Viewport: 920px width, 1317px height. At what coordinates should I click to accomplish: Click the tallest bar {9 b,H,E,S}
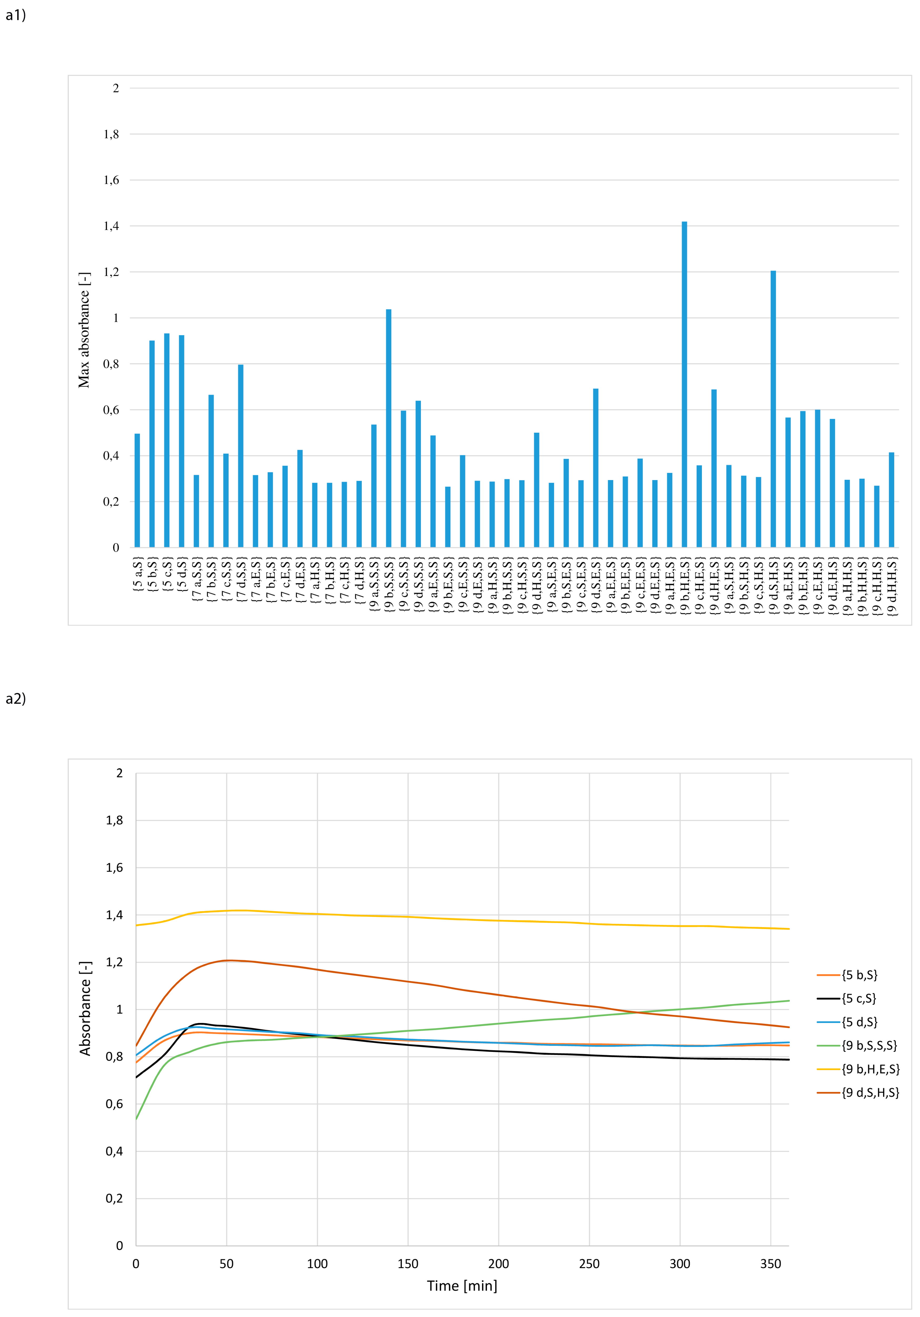[x=684, y=384]
